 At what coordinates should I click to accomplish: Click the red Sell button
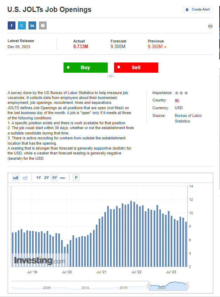click(136, 68)
